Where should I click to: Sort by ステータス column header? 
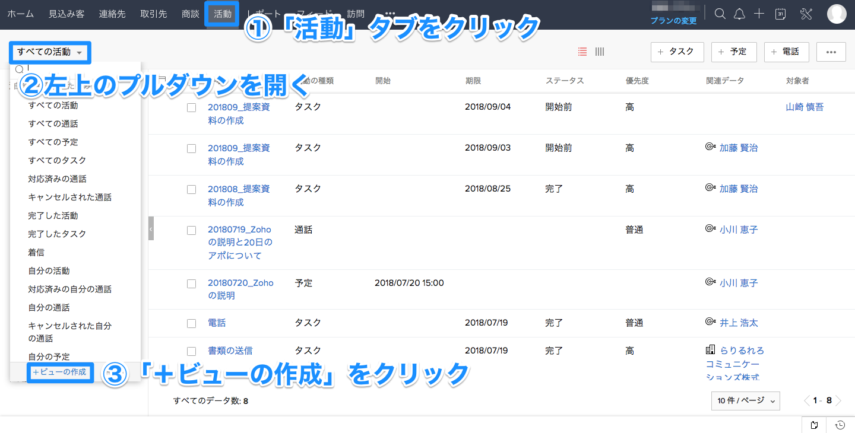565,81
